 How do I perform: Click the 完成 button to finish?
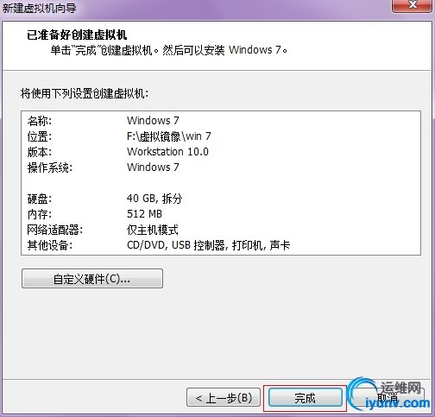(x=306, y=398)
